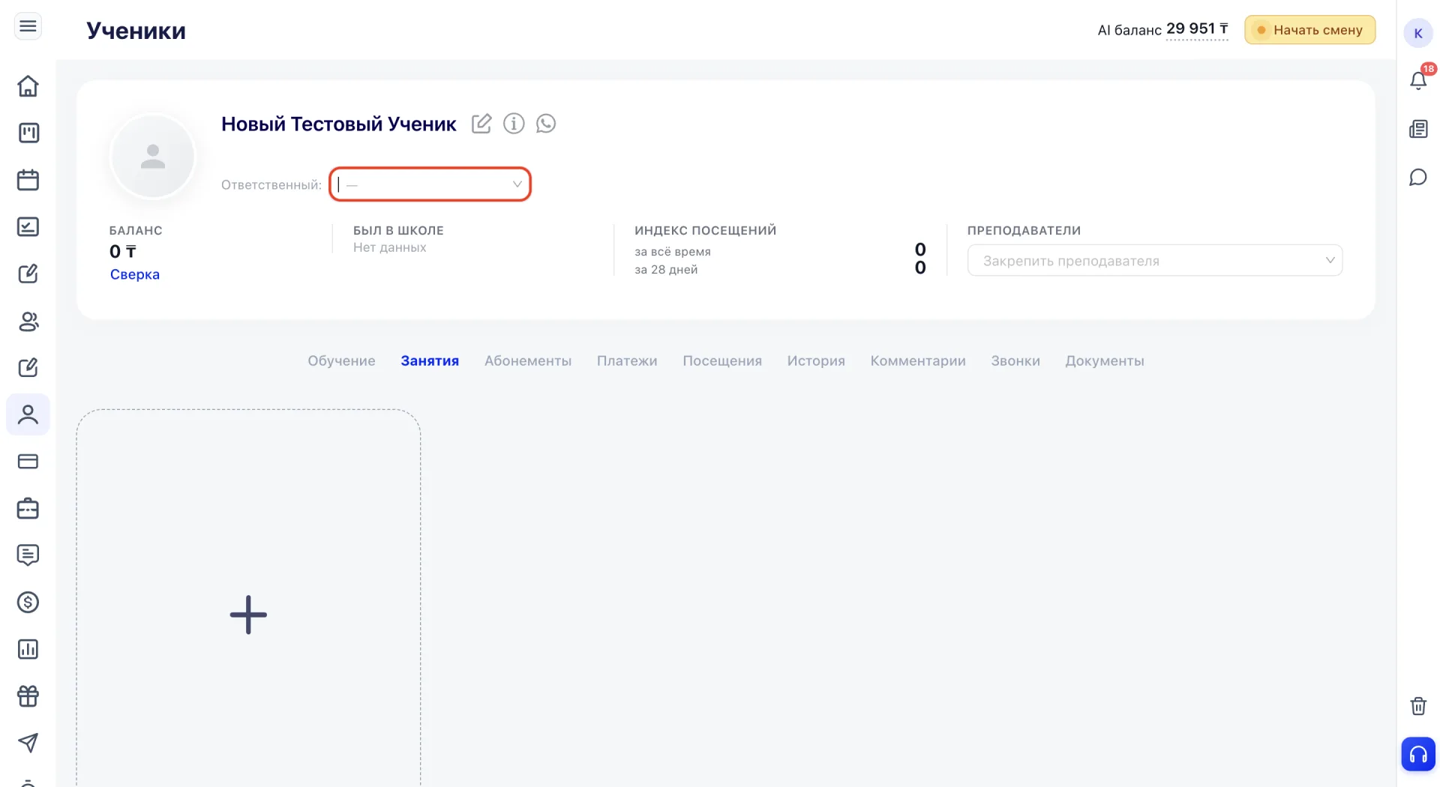Open the chat bubble icon on right
Screen dimensions: 1440x787
[1418, 178]
